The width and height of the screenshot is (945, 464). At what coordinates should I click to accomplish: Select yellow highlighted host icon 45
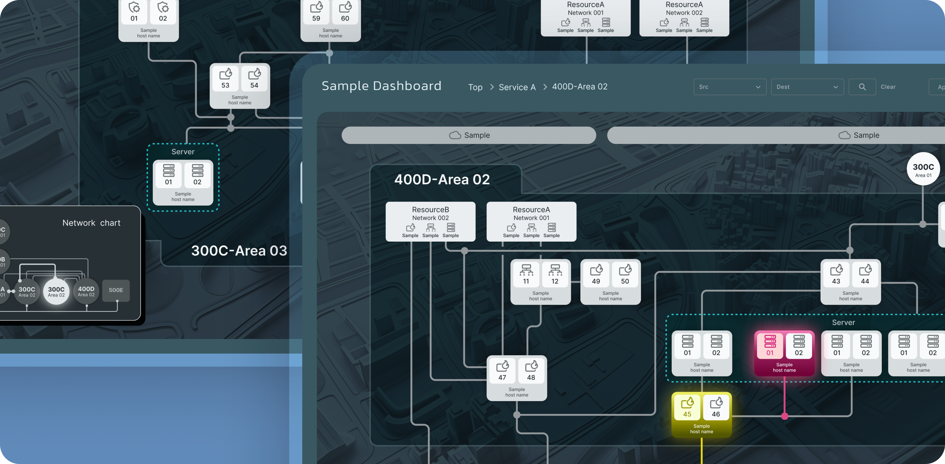tap(687, 407)
